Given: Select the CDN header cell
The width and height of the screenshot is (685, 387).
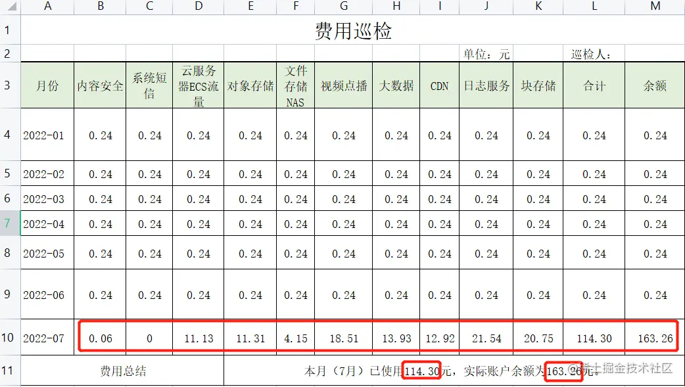Looking at the screenshot, I should tap(439, 85).
